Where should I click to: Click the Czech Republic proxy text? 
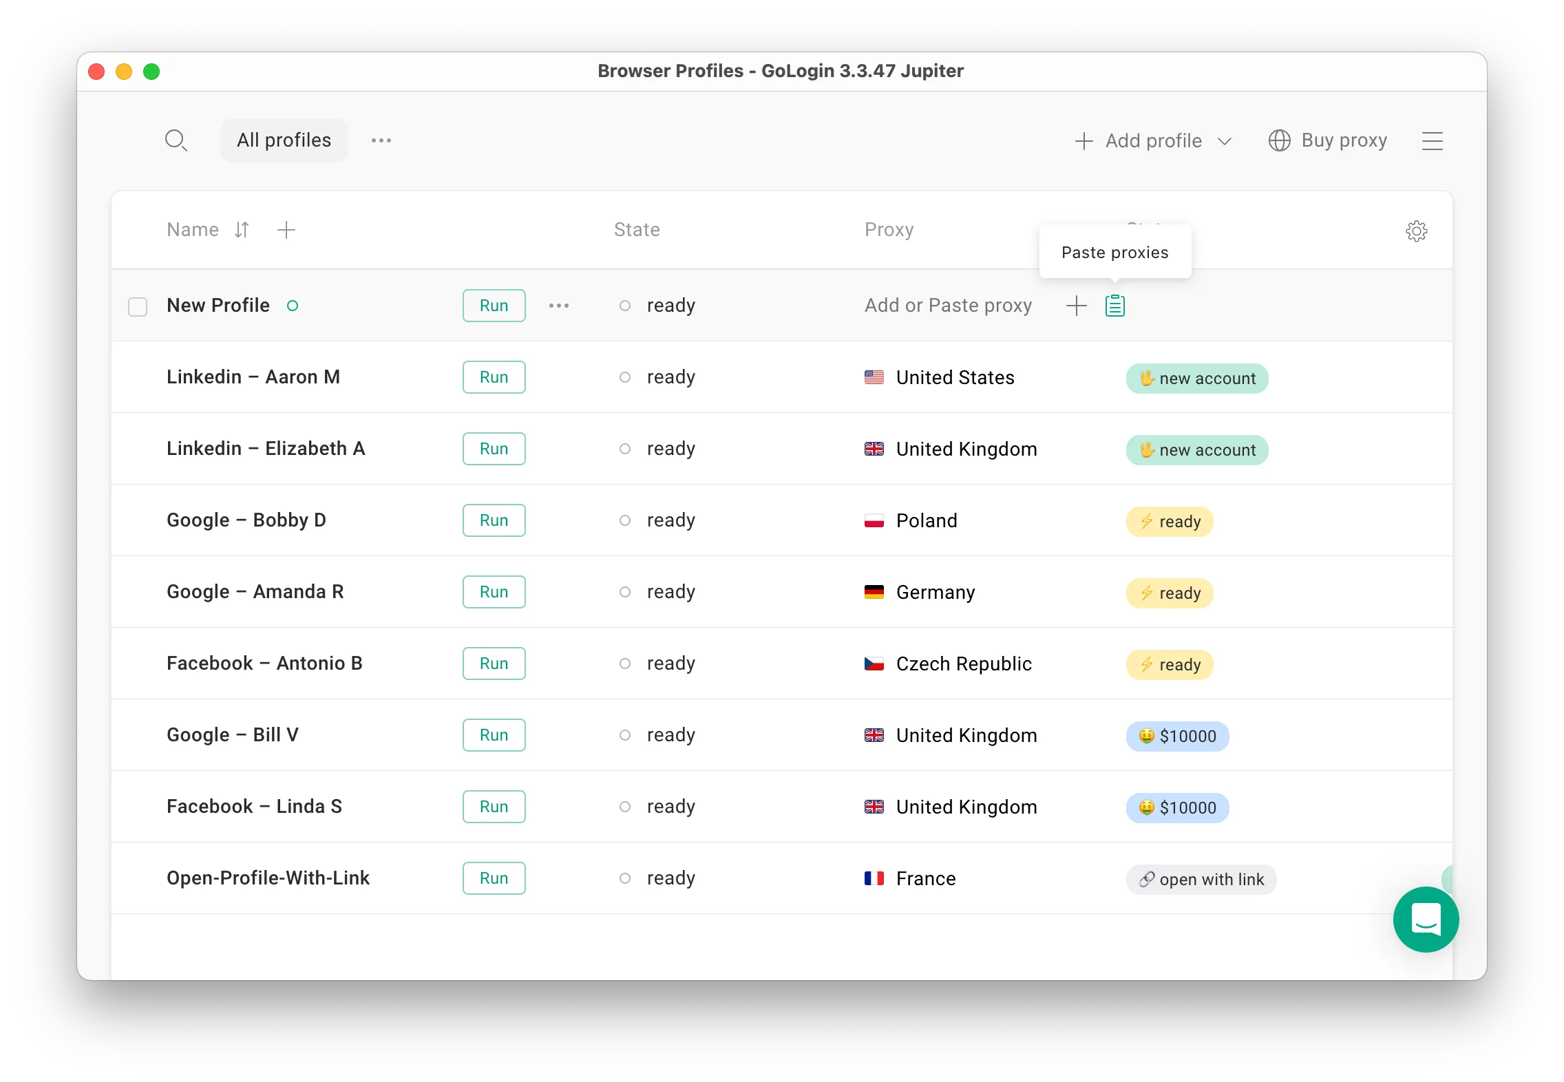(964, 664)
